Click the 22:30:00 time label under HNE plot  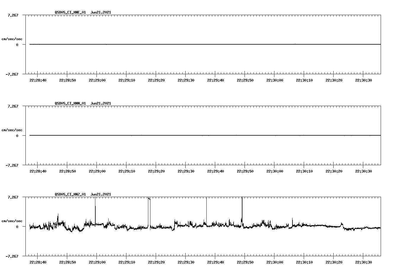pos(275,80)
